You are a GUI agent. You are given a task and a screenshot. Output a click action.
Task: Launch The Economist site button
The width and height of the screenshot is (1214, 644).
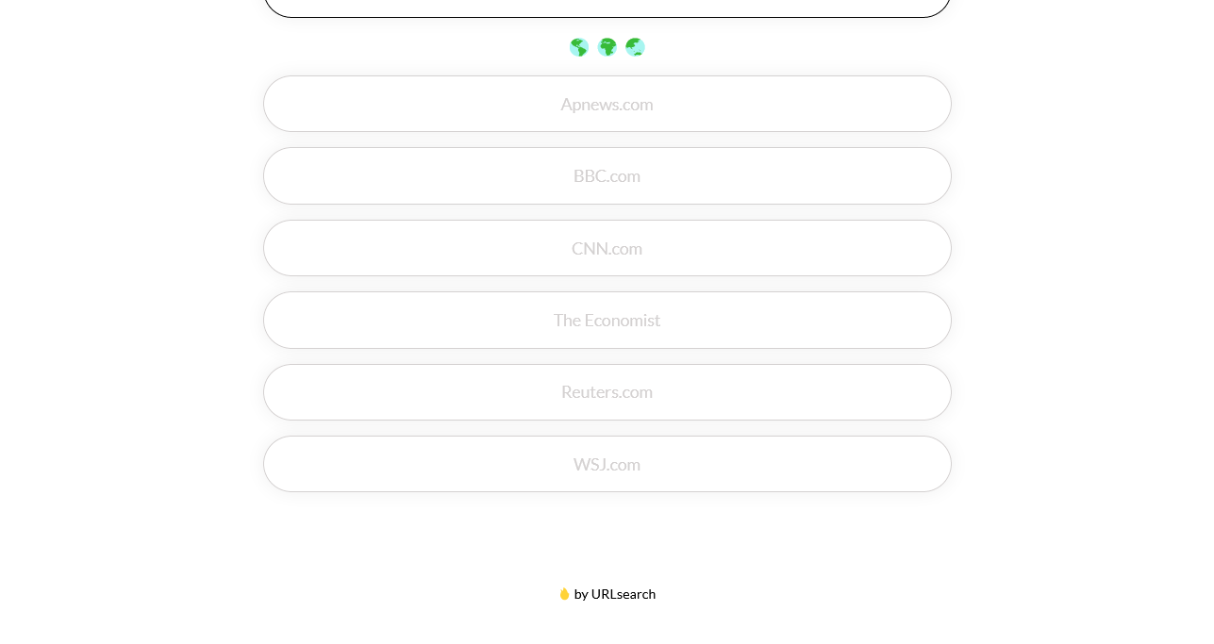click(607, 320)
